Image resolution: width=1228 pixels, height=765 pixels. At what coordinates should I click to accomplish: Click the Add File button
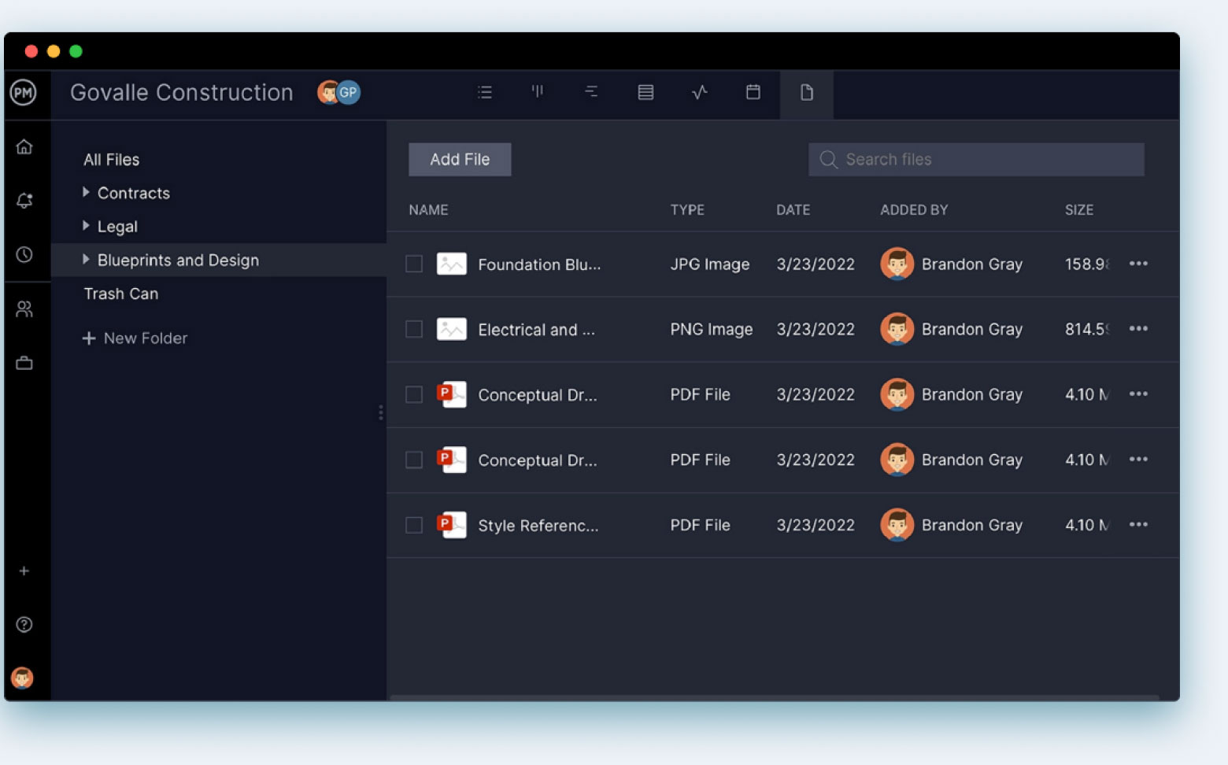click(x=460, y=159)
